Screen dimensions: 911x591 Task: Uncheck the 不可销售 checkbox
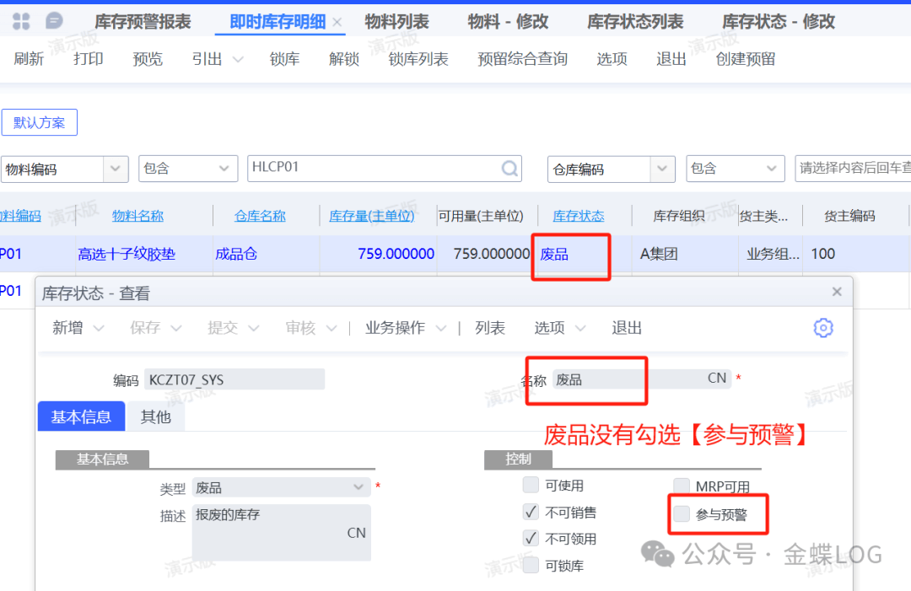(x=531, y=512)
